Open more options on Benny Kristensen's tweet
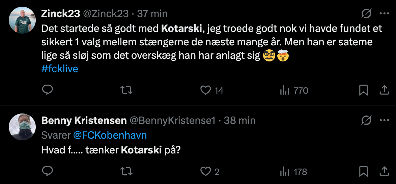The height and width of the screenshot is (184, 396). pyautogui.click(x=385, y=120)
